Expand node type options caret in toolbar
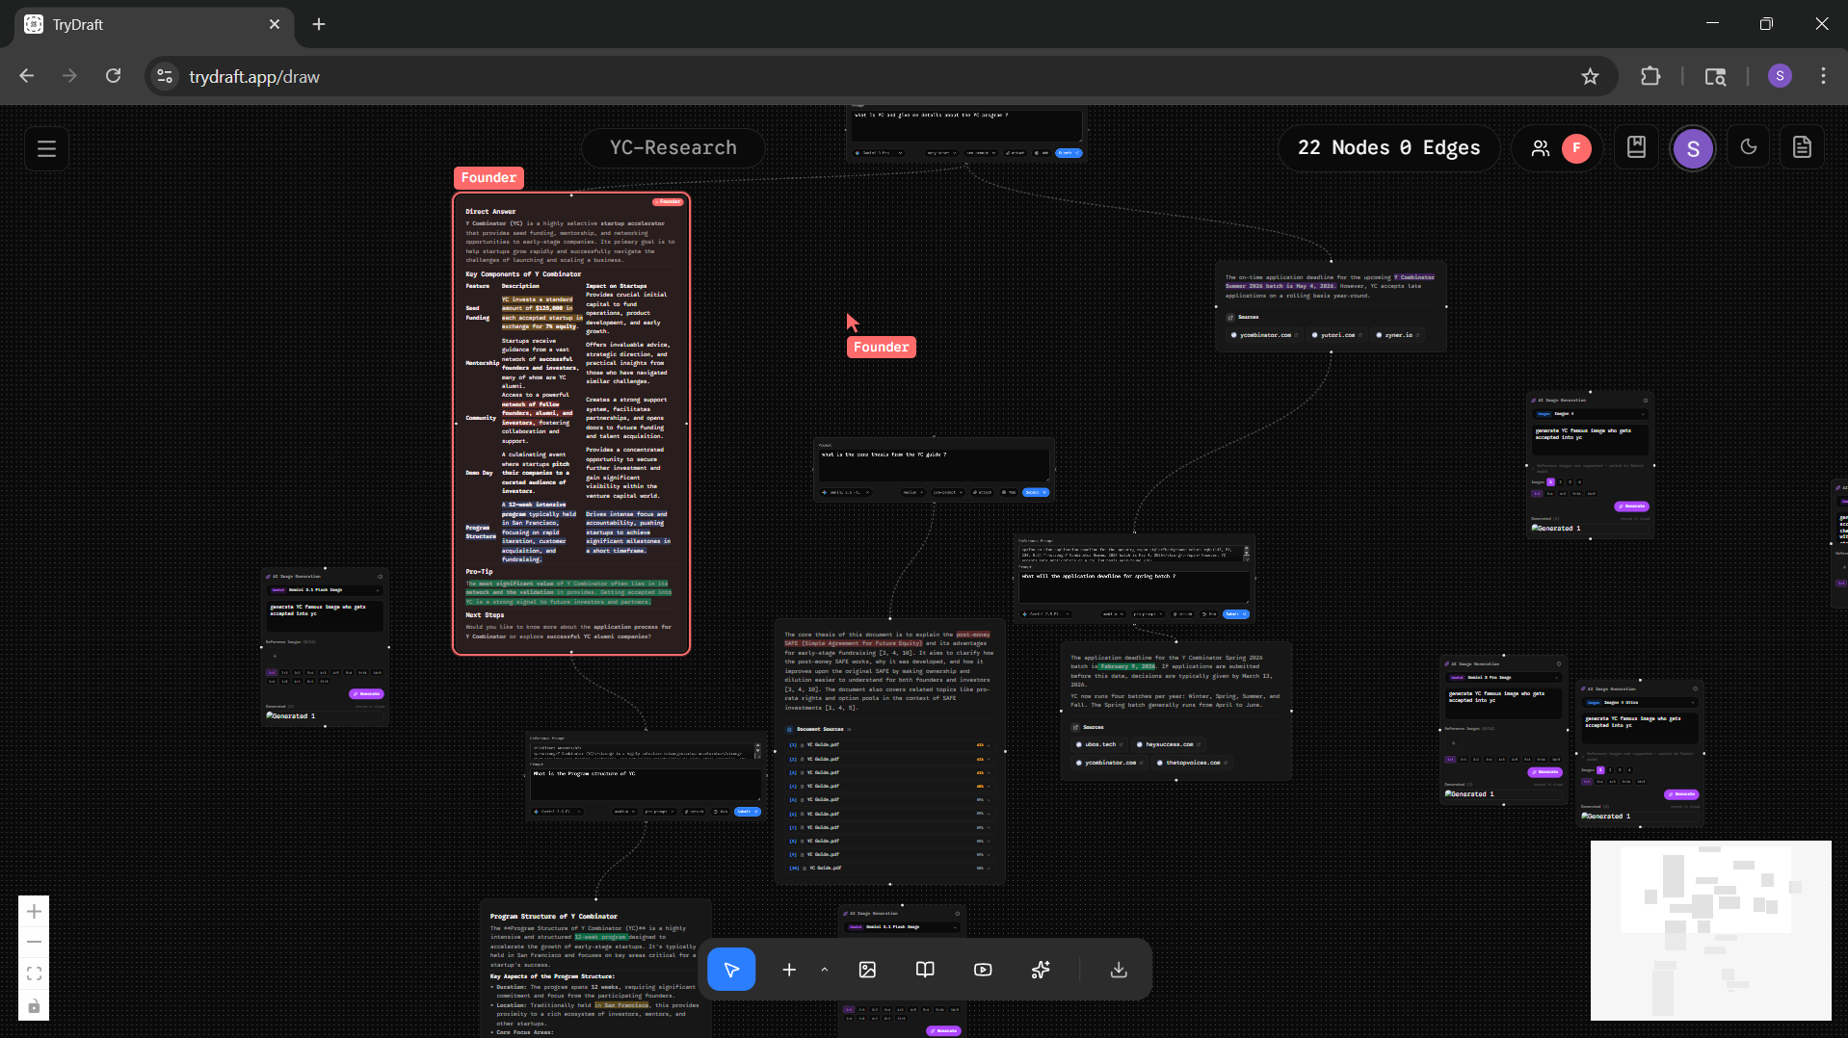 point(825,970)
